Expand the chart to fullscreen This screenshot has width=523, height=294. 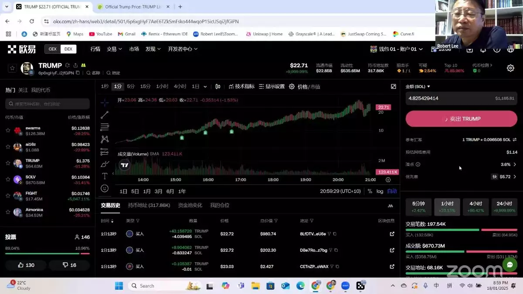(394, 87)
